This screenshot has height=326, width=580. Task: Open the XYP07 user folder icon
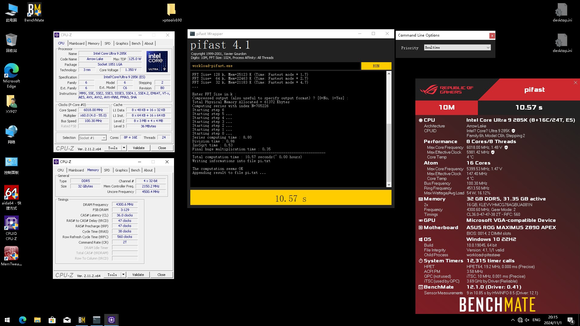point(11,104)
